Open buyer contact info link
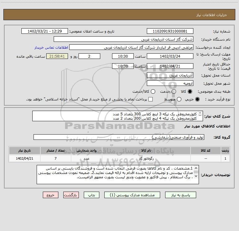This screenshot has height=231, width=239. coord(51,47)
